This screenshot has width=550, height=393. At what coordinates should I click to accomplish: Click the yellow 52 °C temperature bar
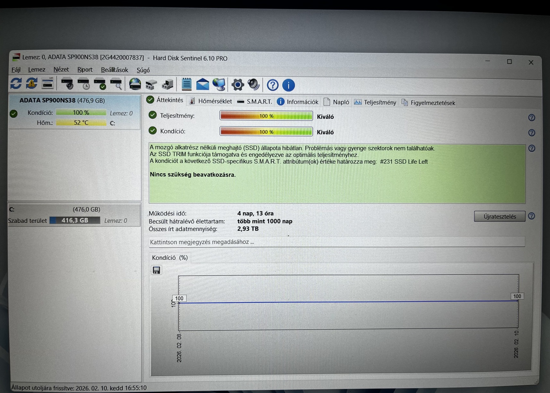click(81, 123)
